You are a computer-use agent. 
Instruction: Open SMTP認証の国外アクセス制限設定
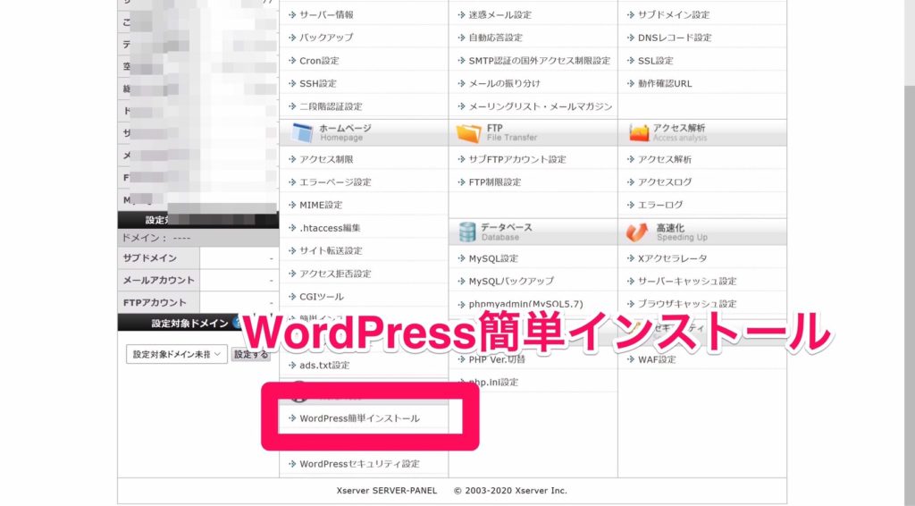[540, 61]
